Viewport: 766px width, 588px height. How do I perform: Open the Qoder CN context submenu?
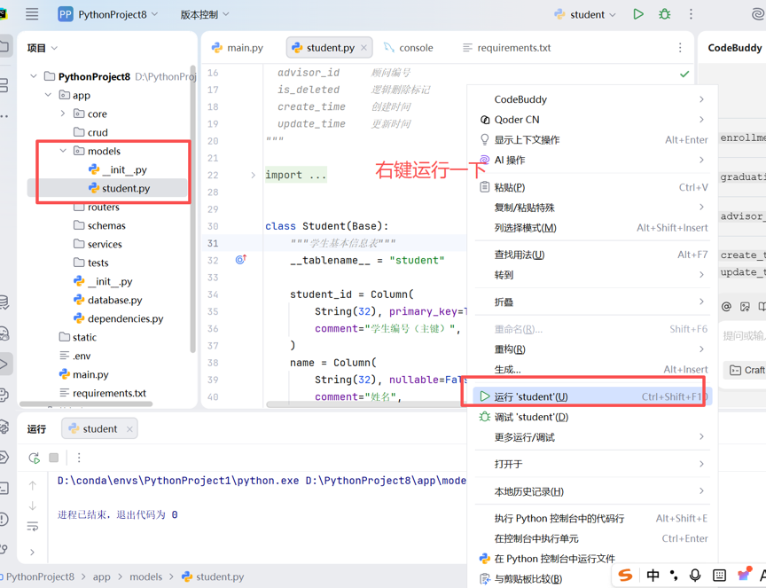(x=591, y=119)
